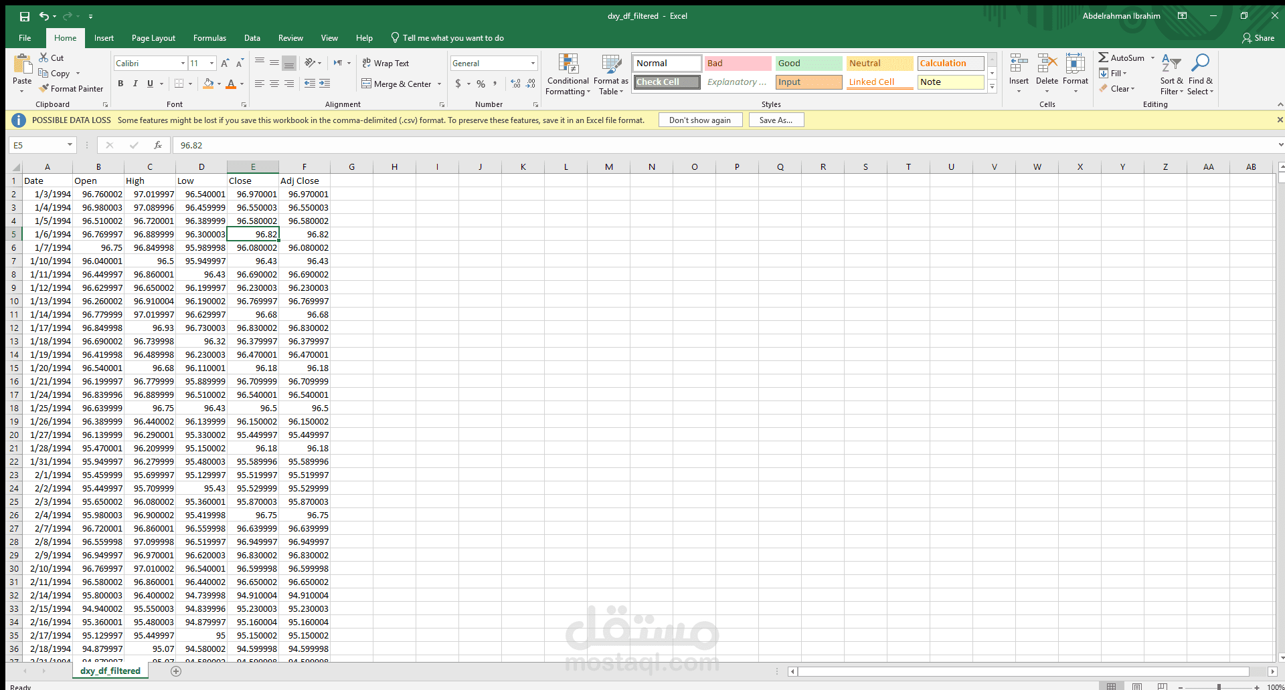Decrease font size with smaller A icon
Viewport: 1285px width, 690px height.
click(x=240, y=64)
